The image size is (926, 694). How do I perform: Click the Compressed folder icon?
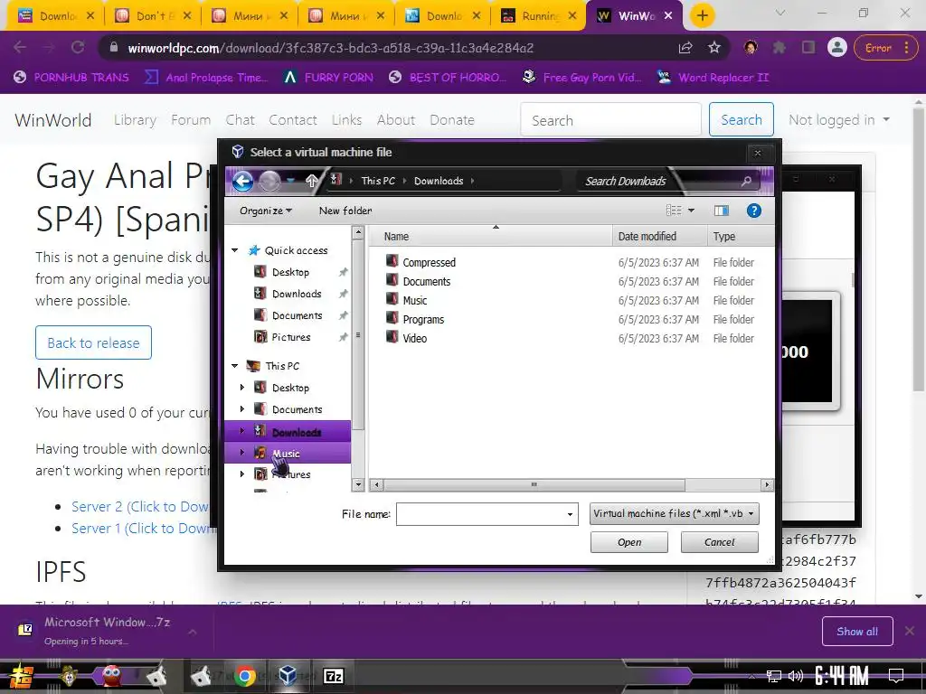392,261
